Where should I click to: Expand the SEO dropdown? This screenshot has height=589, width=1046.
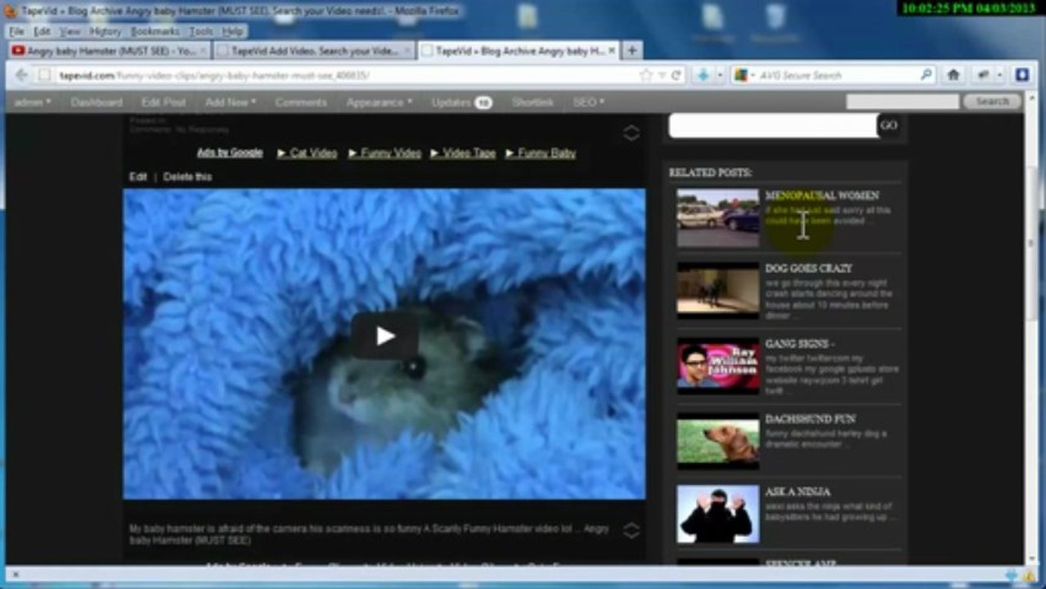589,102
